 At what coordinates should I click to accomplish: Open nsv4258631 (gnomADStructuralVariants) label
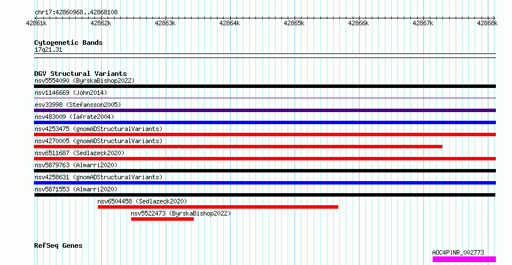click(98, 177)
